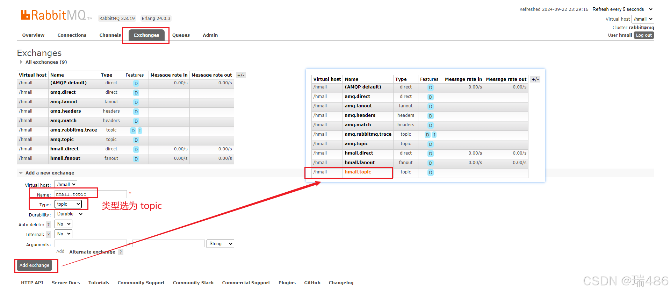Open the amq.rabbitmq.trace exchange link
Image resolution: width=670 pixels, height=292 pixels.
[74, 130]
